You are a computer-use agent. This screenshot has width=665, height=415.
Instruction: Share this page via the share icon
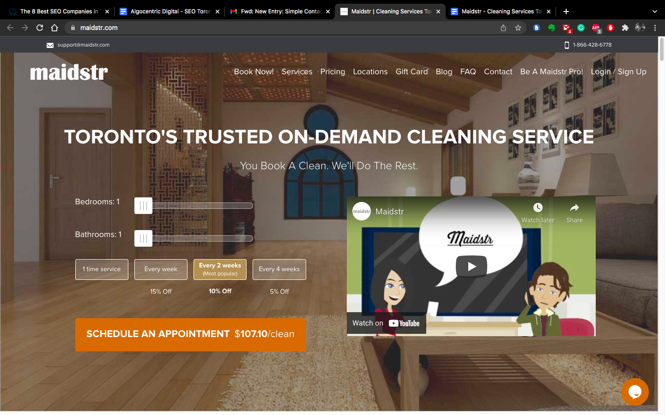pyautogui.click(x=503, y=28)
